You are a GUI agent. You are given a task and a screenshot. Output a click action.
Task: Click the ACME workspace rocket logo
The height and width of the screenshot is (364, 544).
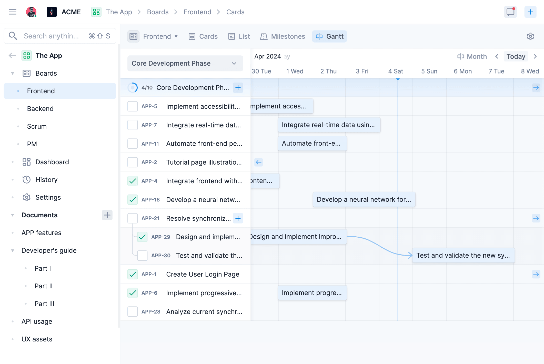point(52,12)
